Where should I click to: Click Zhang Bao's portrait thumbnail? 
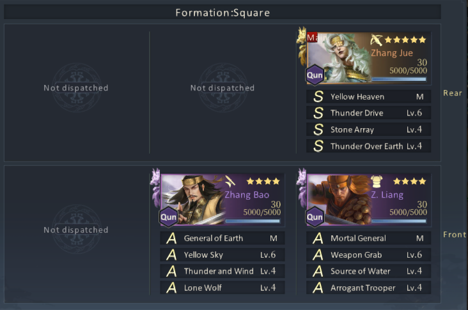pos(193,200)
